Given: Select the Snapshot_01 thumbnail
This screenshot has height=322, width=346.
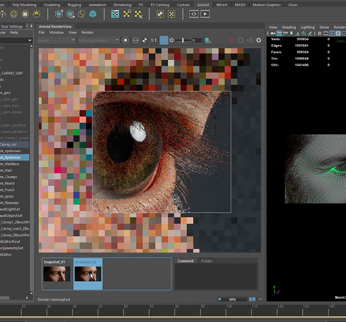Looking at the screenshot, I should pos(56,274).
